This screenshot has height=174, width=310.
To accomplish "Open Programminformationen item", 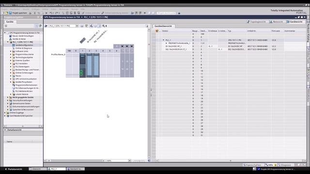I will (x=26, y=85).
